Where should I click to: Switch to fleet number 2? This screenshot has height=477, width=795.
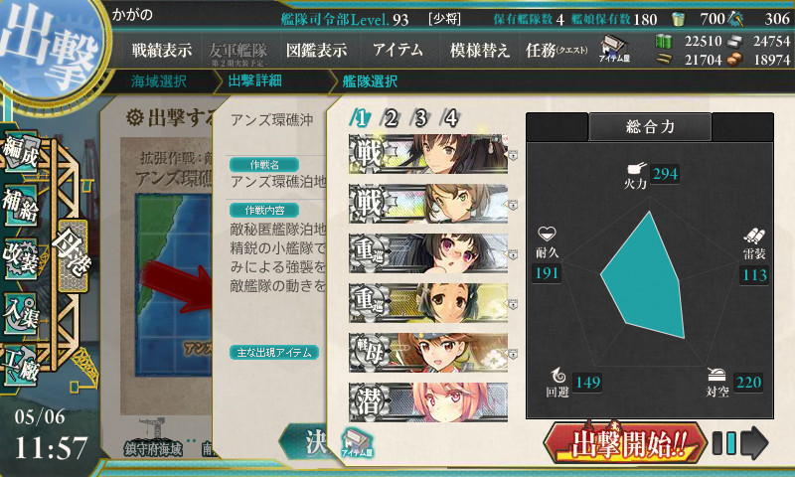(x=390, y=117)
